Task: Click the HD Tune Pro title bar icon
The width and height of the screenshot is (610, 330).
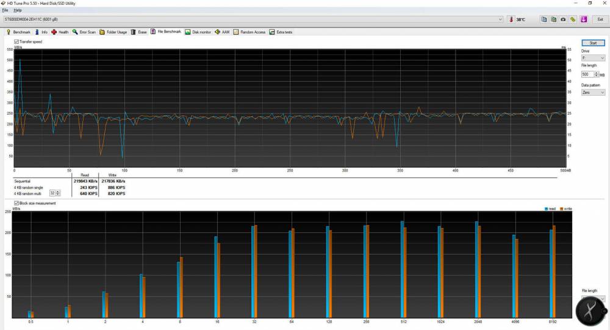Action: pos(4,3)
